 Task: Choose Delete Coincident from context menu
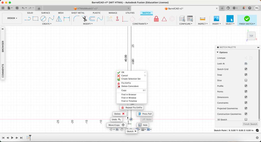pos(130,86)
